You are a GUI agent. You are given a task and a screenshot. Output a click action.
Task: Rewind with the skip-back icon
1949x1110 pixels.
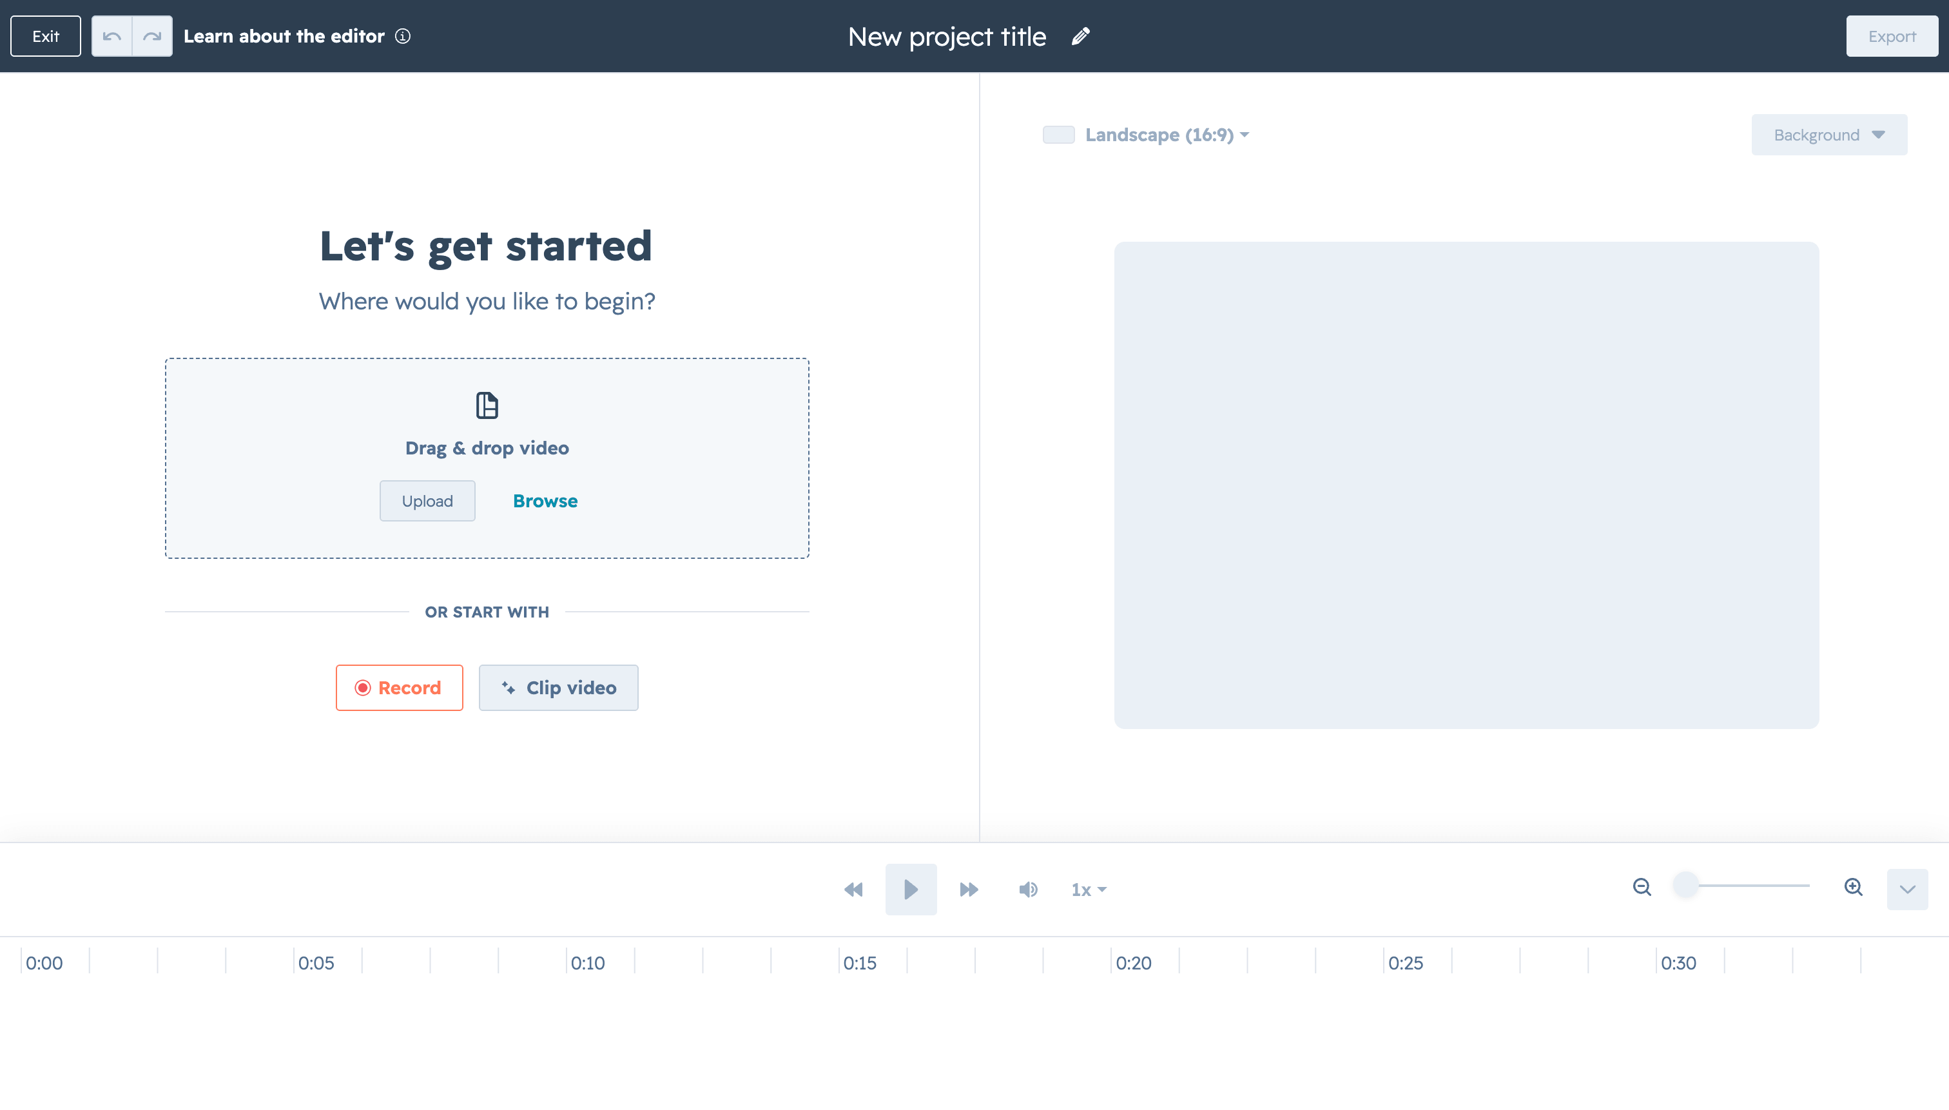click(854, 890)
